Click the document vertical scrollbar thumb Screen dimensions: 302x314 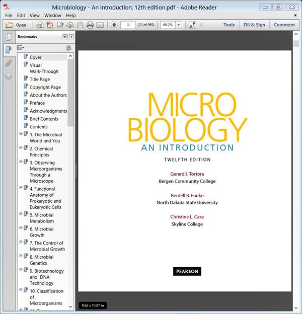point(296,44)
